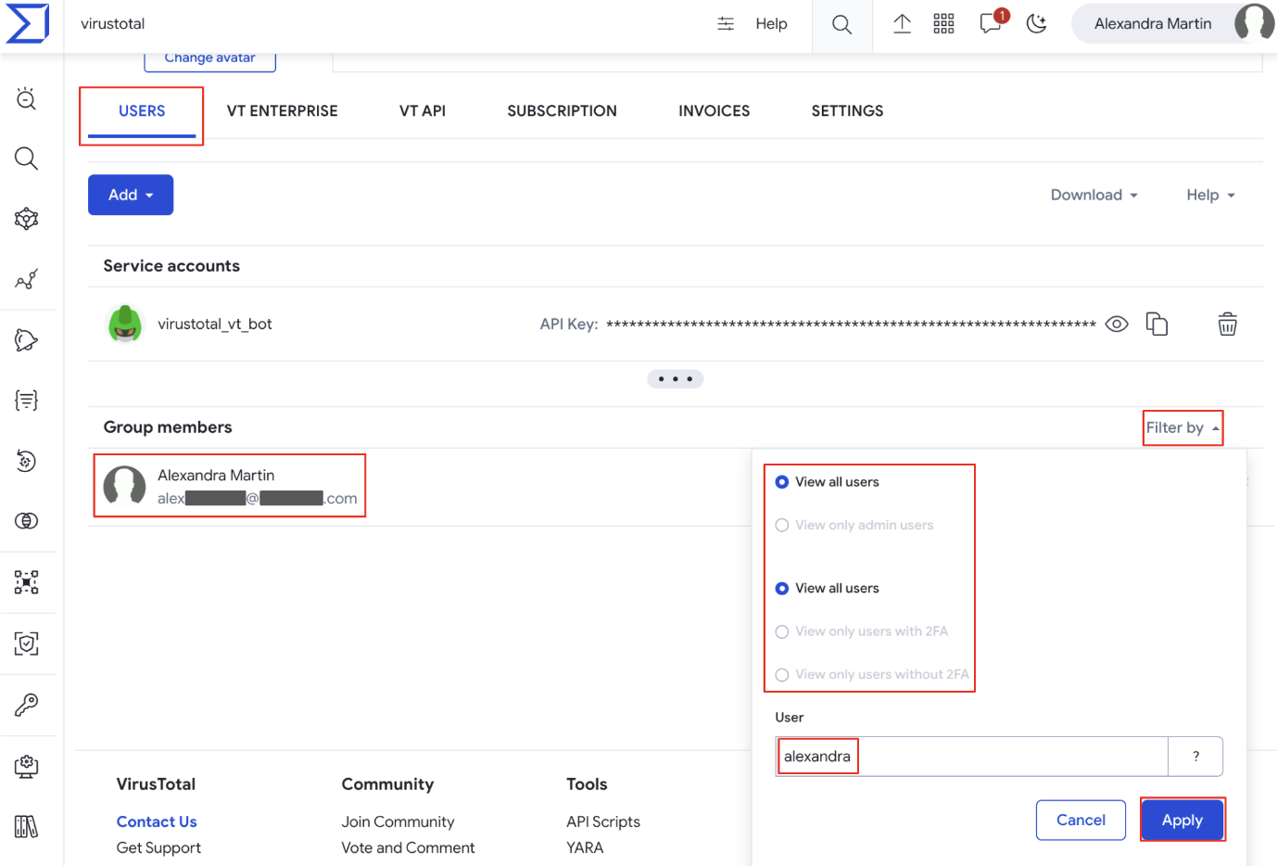Click the upload arrow icon

click(902, 24)
